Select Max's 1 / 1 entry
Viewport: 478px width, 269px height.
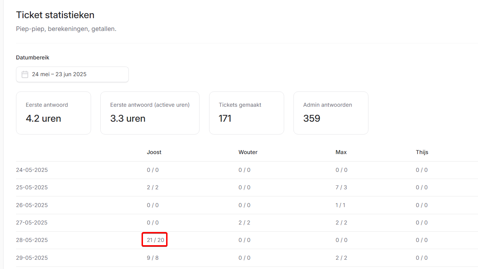click(x=340, y=205)
